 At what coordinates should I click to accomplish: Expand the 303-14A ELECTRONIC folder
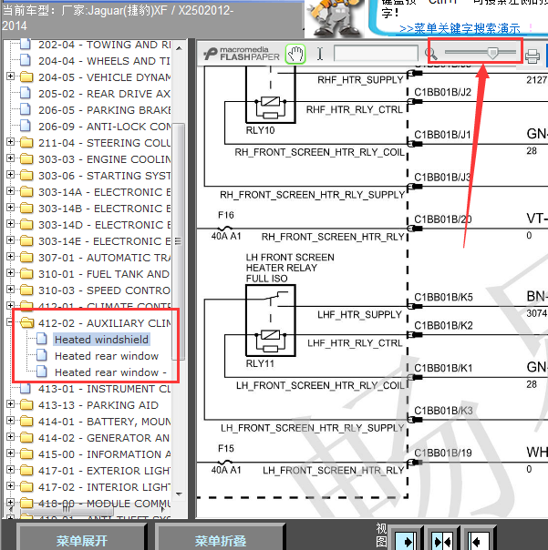(x=10, y=191)
